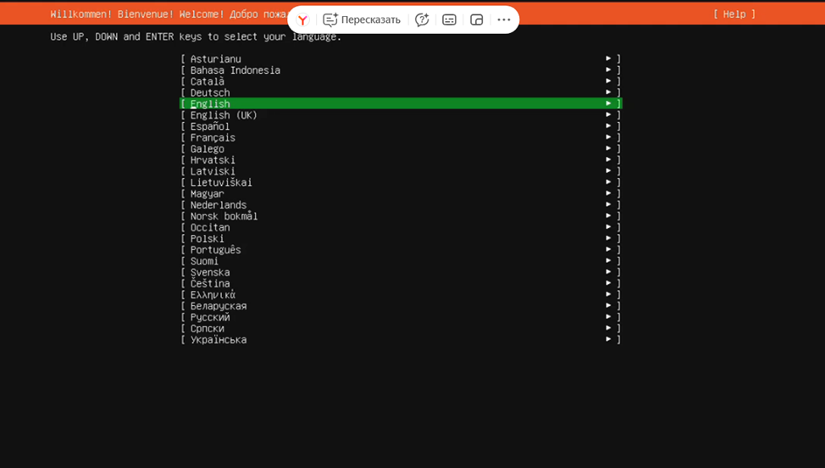
Task: Pick Occitan from the list
Action: tap(401, 227)
